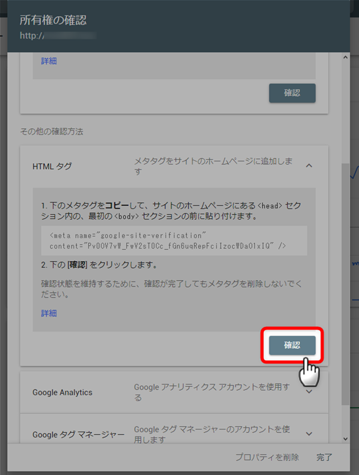Image resolution: width=359 pixels, height=475 pixels.
Task: Open the 詳細 link in the top panel
Action: (x=49, y=61)
